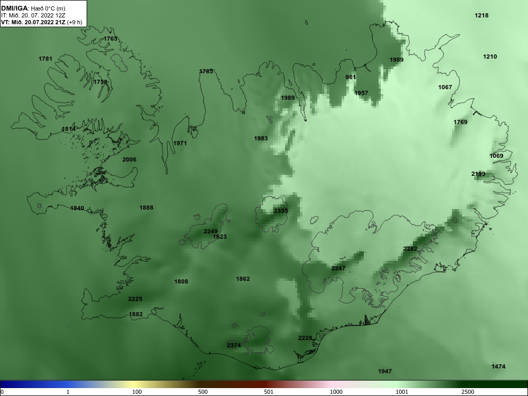Click the 1840 height label
This screenshot has height=396, width=528.
tap(77, 208)
